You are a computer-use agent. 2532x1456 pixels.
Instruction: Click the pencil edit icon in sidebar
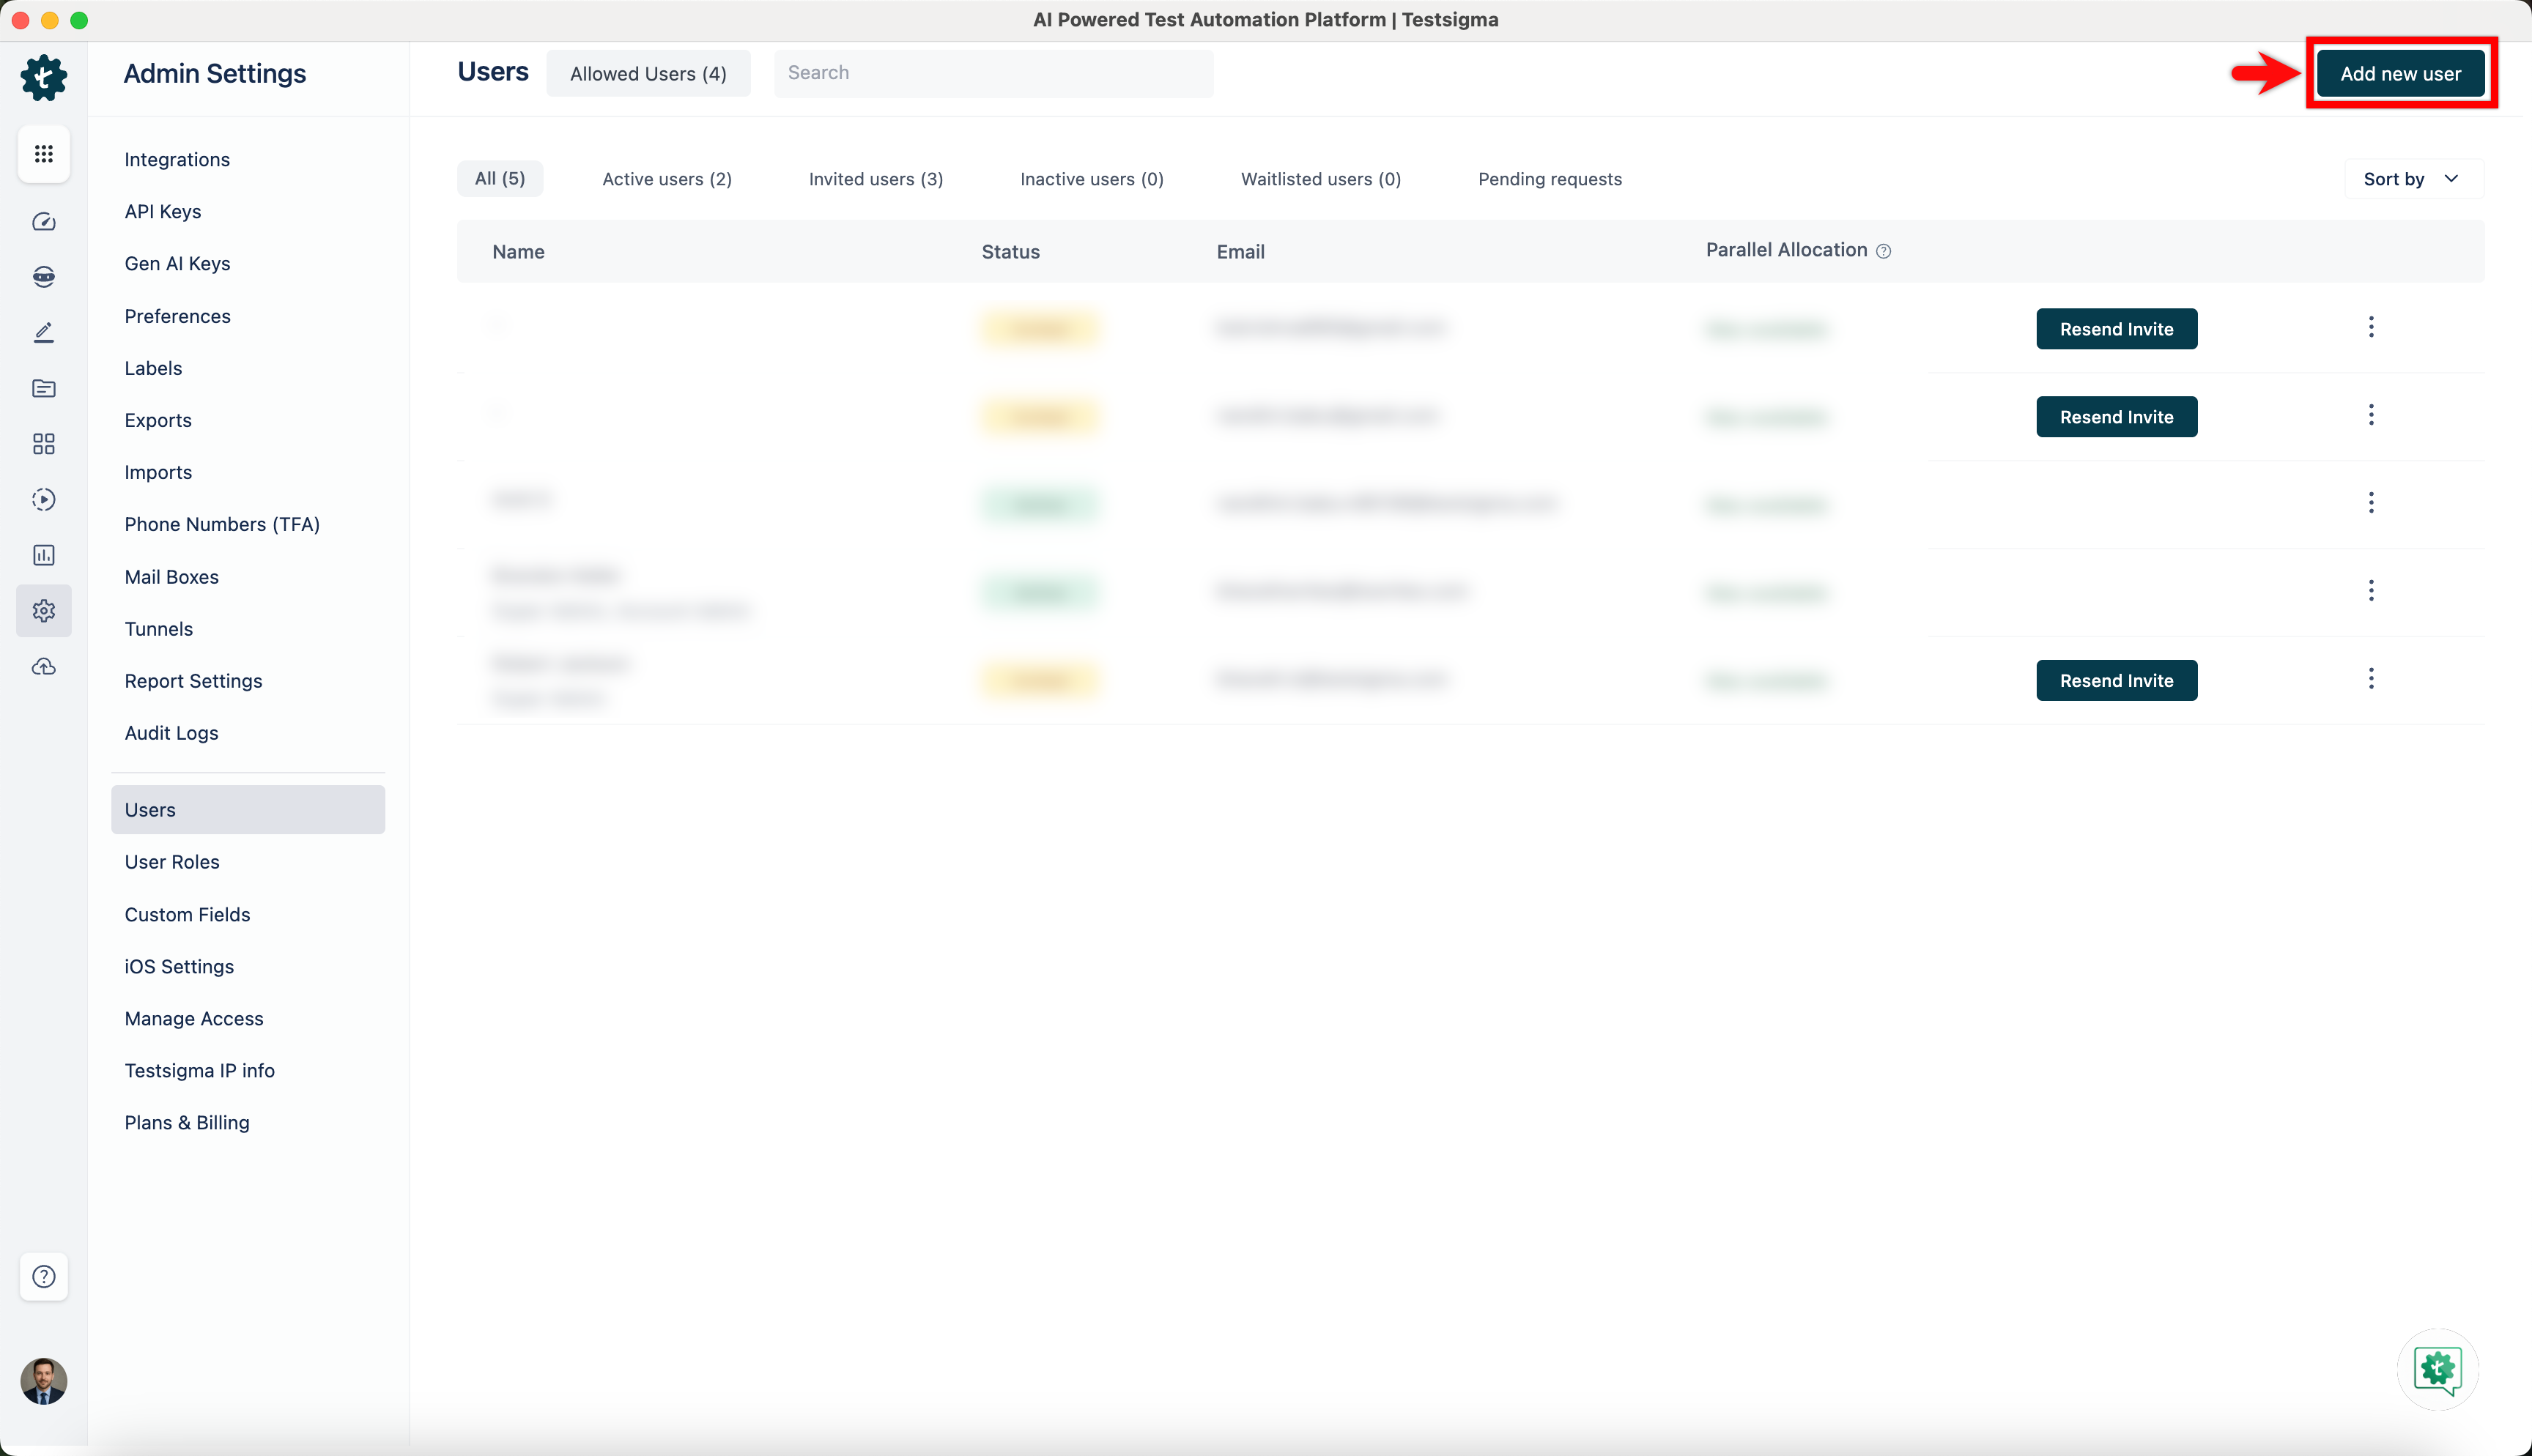pos(43,332)
